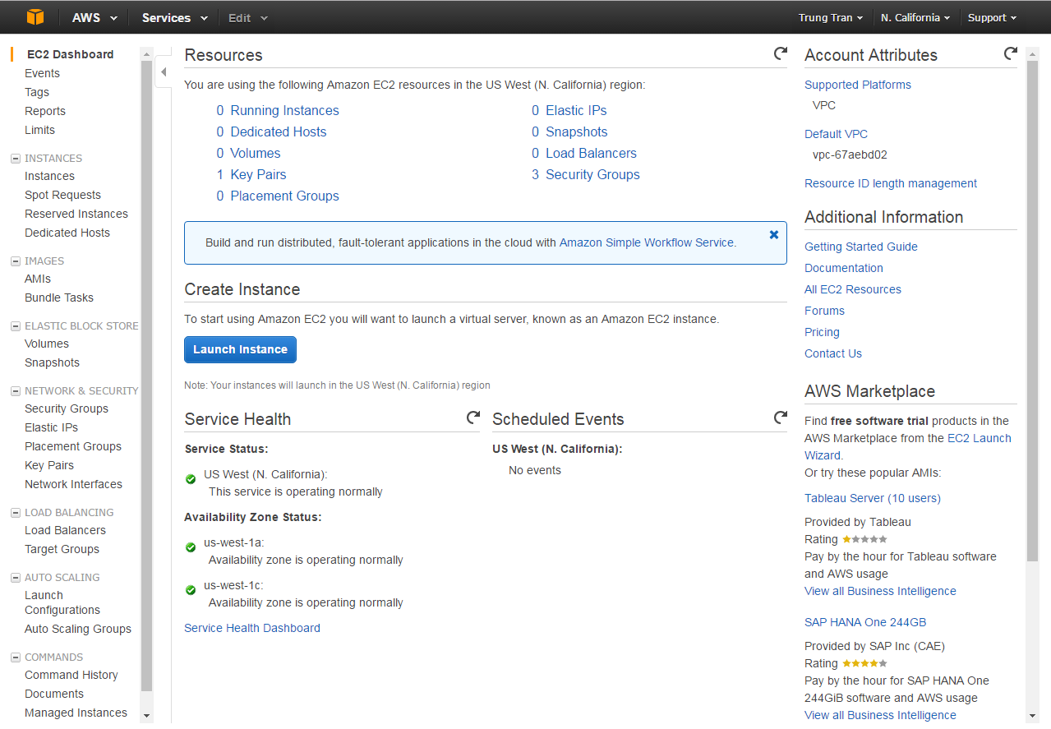1051x729 pixels.
Task: Collapse the left navigation pane arrow
Action: tap(164, 72)
